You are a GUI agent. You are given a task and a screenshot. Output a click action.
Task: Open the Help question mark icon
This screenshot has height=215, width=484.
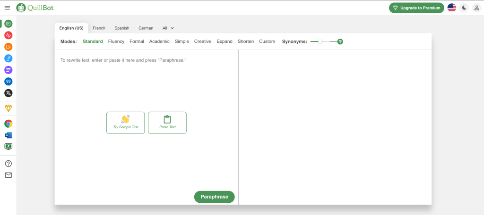coord(9,164)
